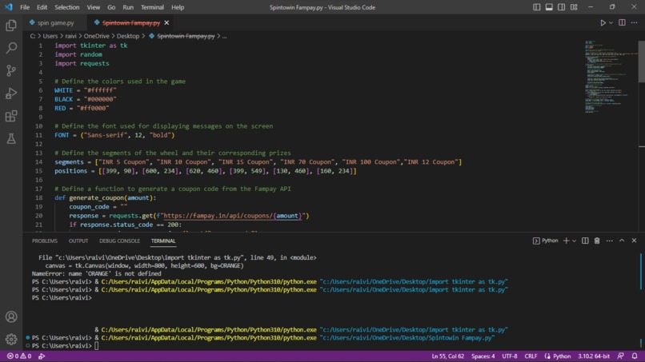
Task: Open the Extensions view
Action: [x=11, y=116]
